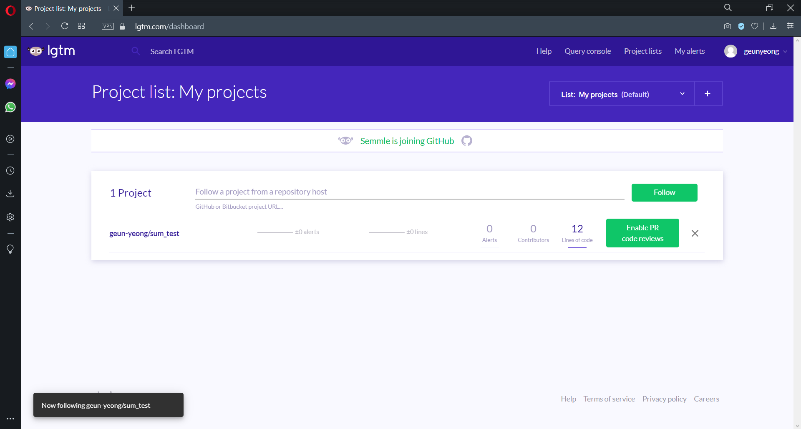
Task: Click the page vertical scrollbar
Action: (797, 233)
